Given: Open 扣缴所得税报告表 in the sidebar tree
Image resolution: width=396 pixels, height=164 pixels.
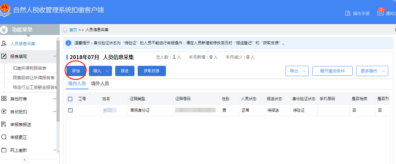Looking at the screenshot, I should point(30,68).
